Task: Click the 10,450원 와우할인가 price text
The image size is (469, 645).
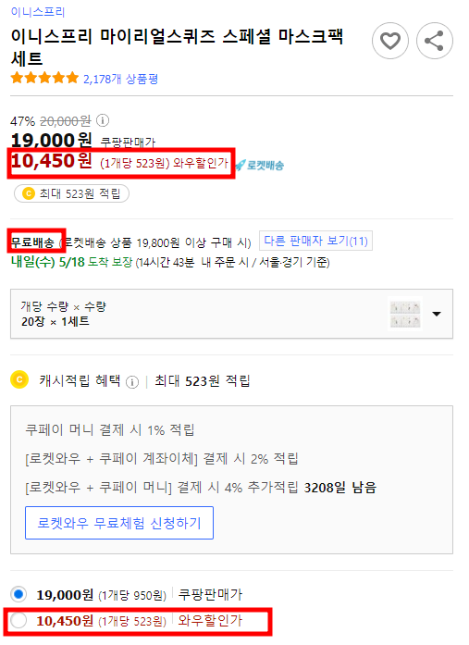Action: [x=119, y=162]
